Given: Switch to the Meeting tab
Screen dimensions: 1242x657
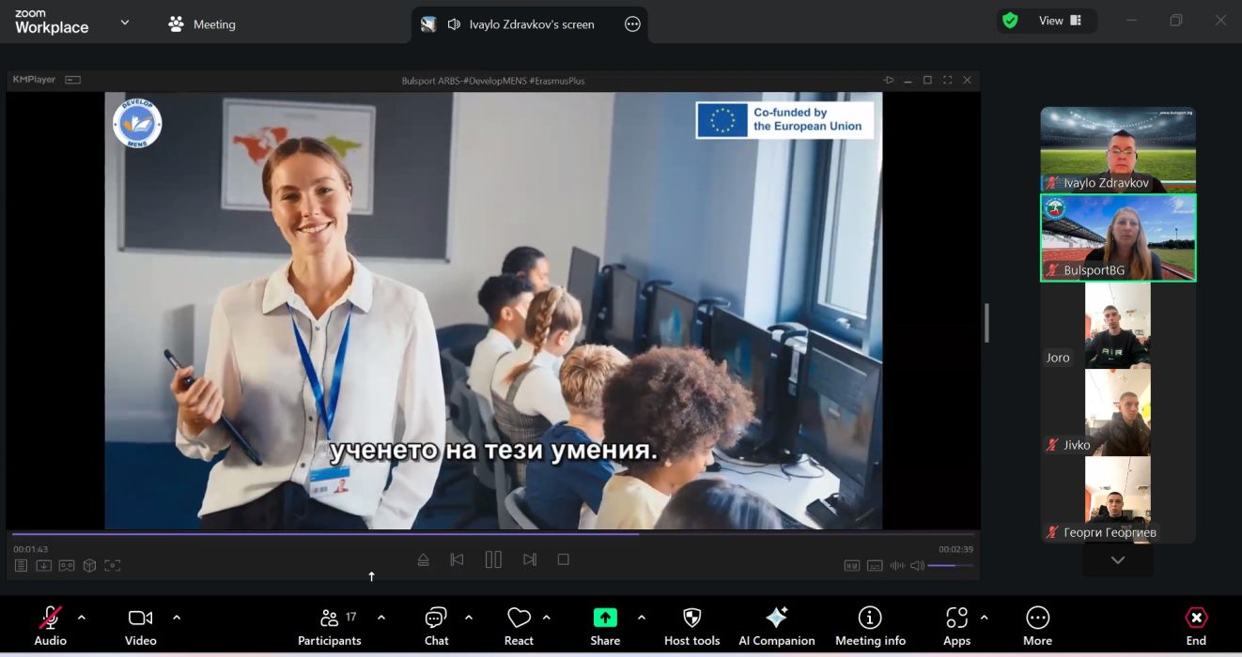Looking at the screenshot, I should click(x=202, y=24).
